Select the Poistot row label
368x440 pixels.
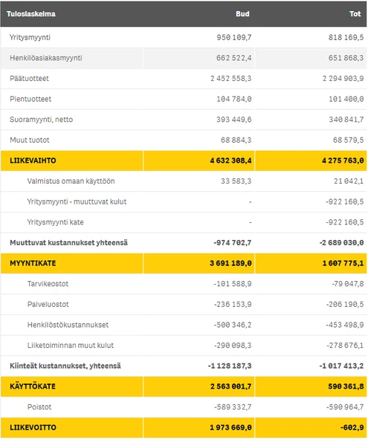coord(39,407)
